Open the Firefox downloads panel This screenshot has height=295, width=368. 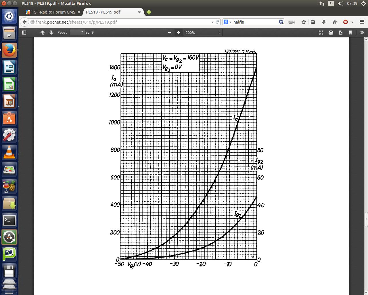coord(324,22)
